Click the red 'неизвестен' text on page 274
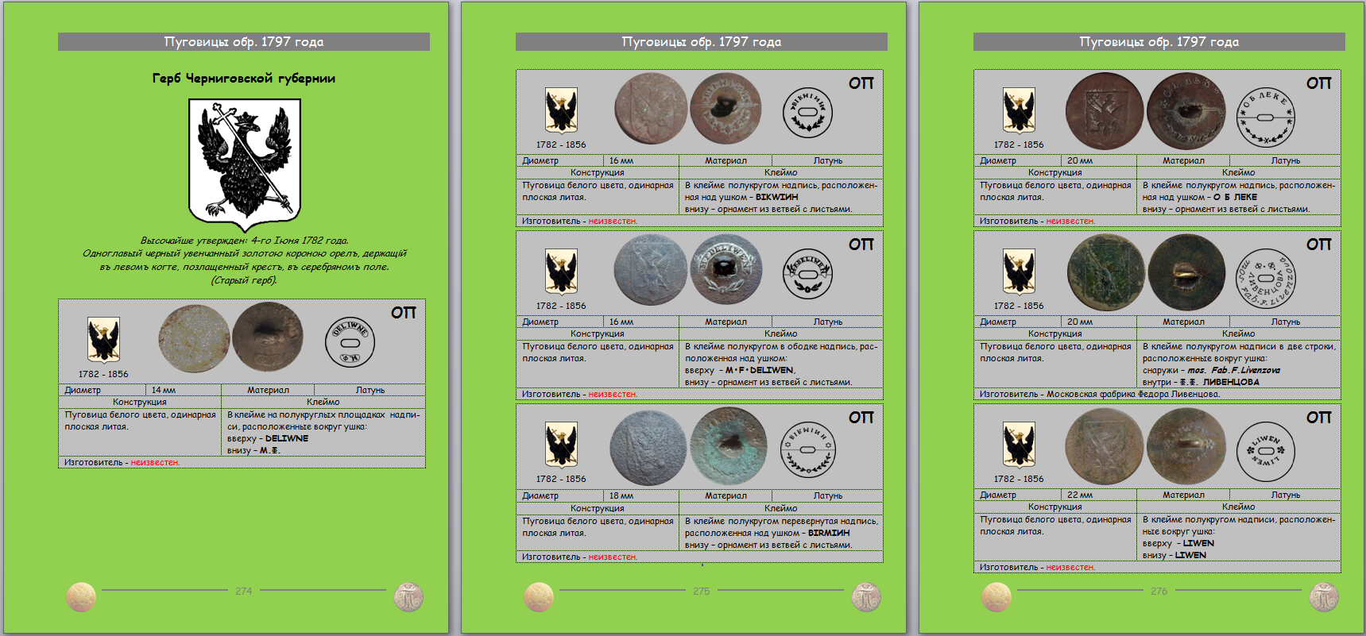 point(155,462)
